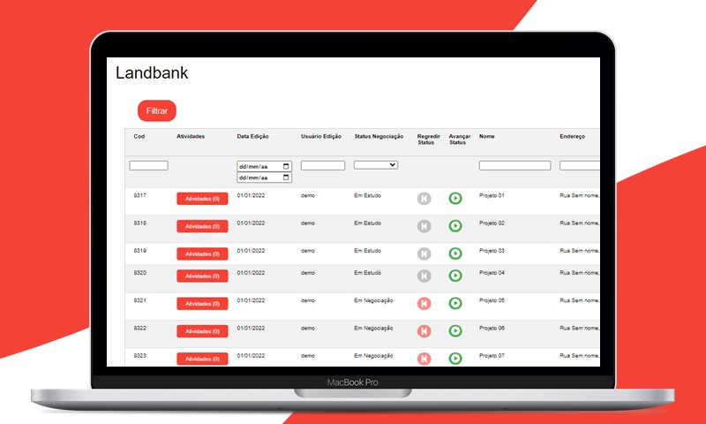This screenshot has width=706, height=424.
Task: Click the Cod filter input field
Action: click(148, 165)
